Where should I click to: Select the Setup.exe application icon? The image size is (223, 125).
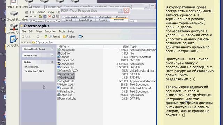click(59, 95)
